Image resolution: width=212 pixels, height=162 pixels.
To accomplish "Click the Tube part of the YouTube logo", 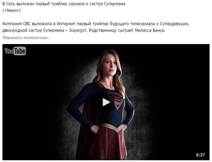I will coord(20,51).
